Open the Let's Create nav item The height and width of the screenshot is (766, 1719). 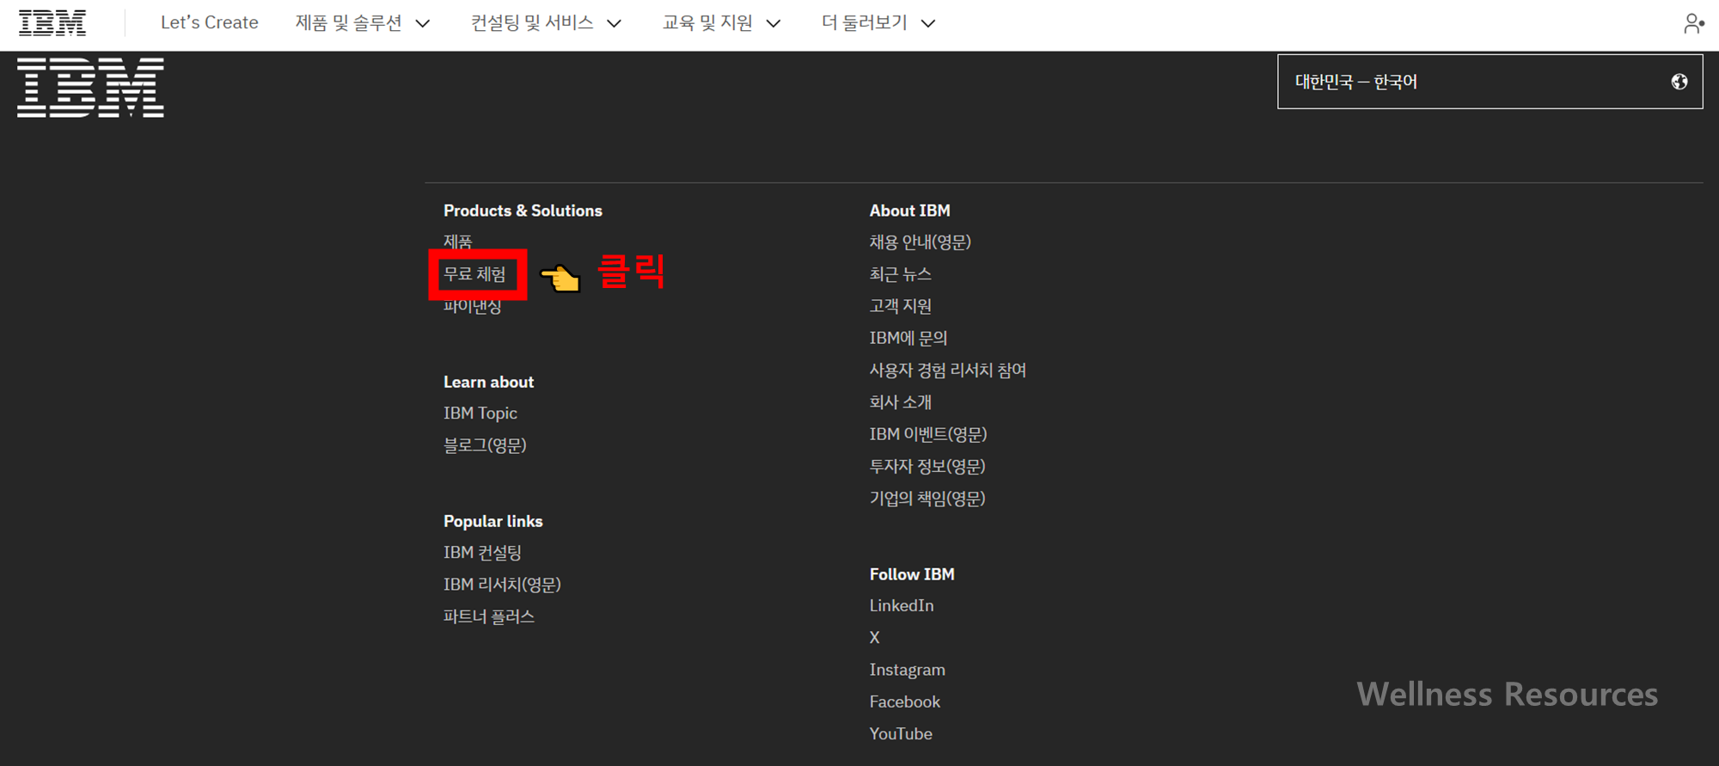[x=210, y=23]
